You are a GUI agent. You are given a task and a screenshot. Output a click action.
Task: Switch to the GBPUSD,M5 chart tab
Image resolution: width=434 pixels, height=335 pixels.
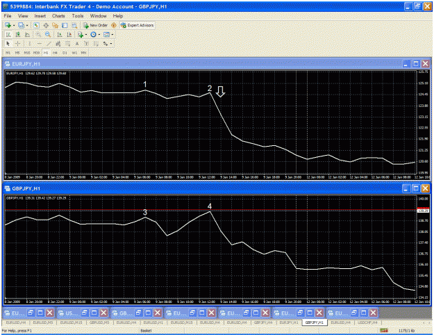[99, 322]
